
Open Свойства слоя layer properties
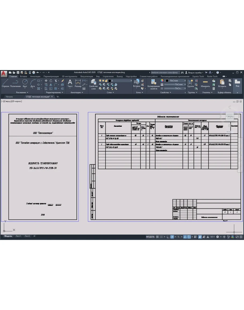(x=93, y=84)
